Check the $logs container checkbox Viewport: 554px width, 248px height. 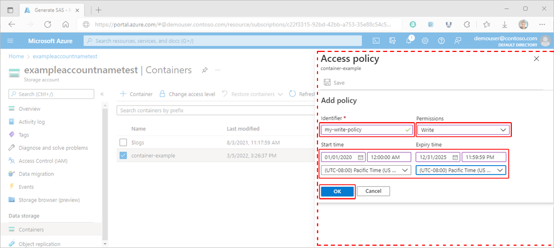(124, 143)
